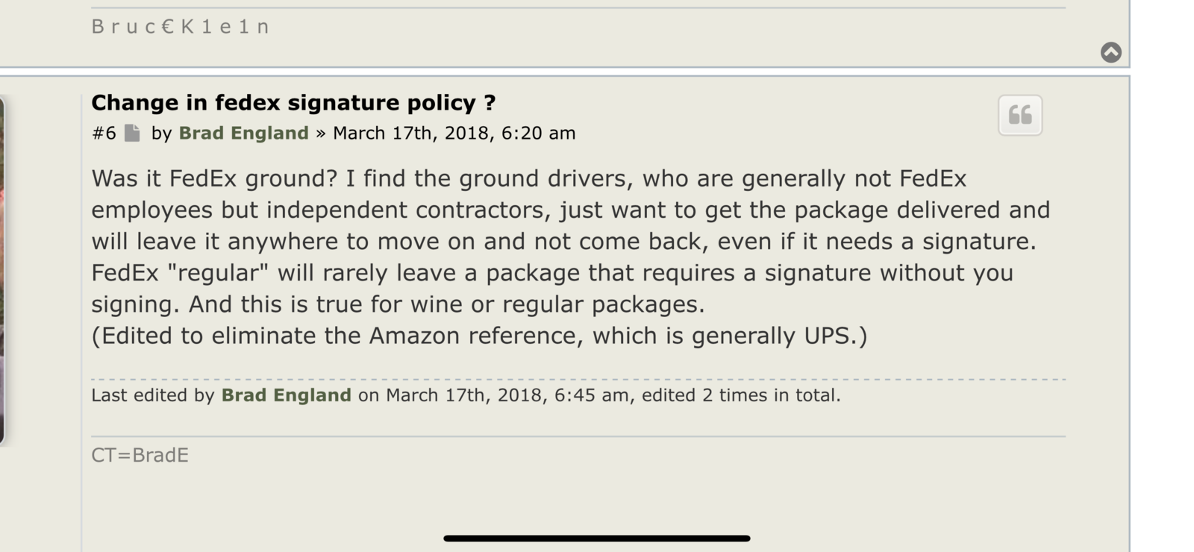The image size is (1194, 552).
Task: Click the » separator after the author name
Action: (321, 134)
